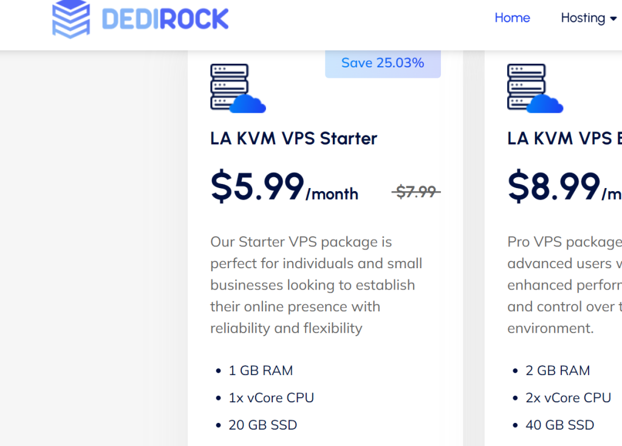This screenshot has height=446, width=622.
Task: Click the 1 GB RAM feature item
Action: (261, 371)
